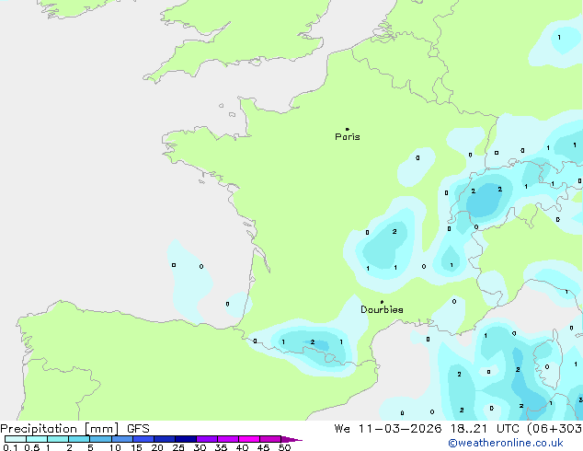The width and height of the screenshot is (583, 451).
Task: Click the forecast offset text '(06+303'
Action: pos(554,429)
